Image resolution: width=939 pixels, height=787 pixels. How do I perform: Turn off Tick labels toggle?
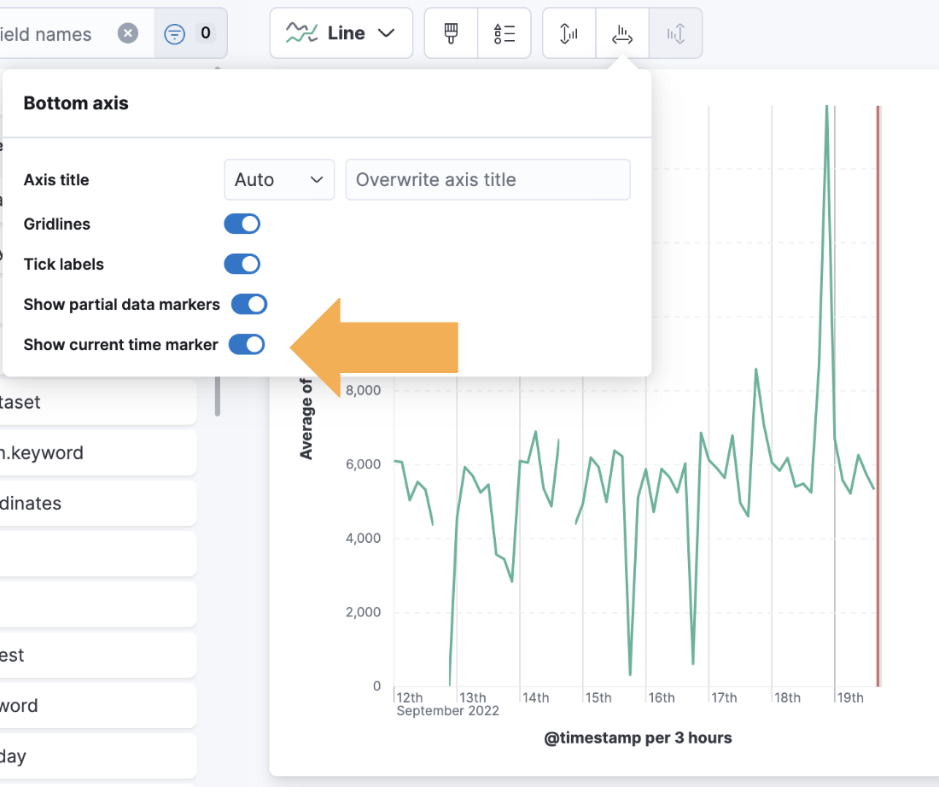point(242,264)
